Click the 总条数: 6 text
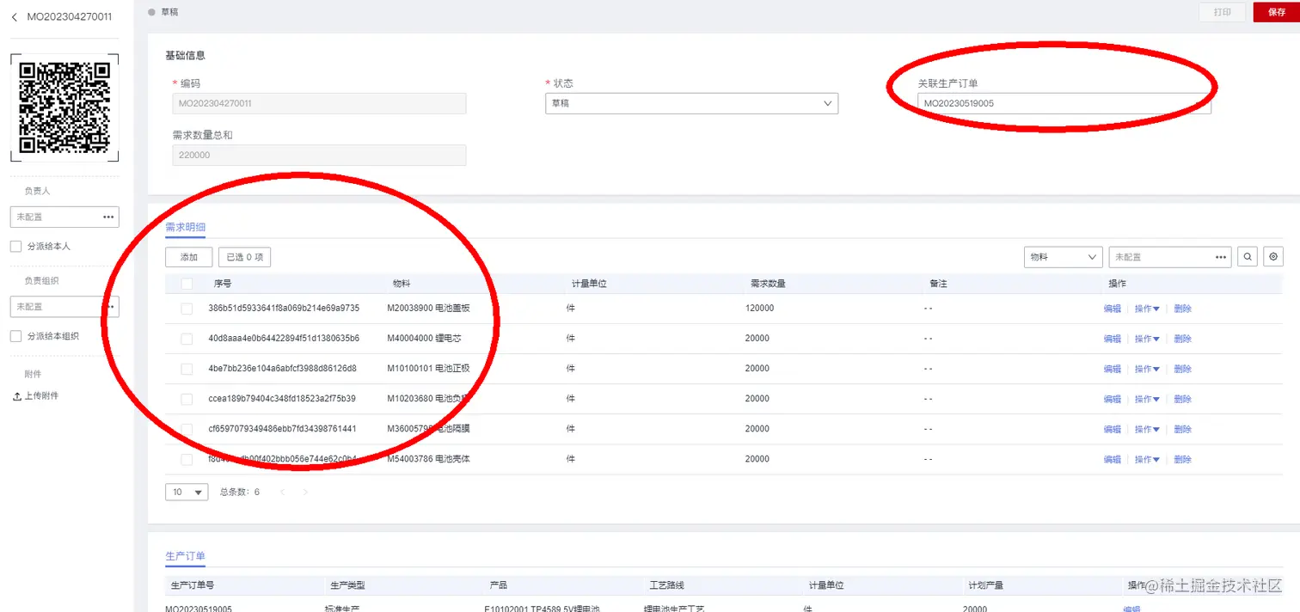 tap(240, 493)
